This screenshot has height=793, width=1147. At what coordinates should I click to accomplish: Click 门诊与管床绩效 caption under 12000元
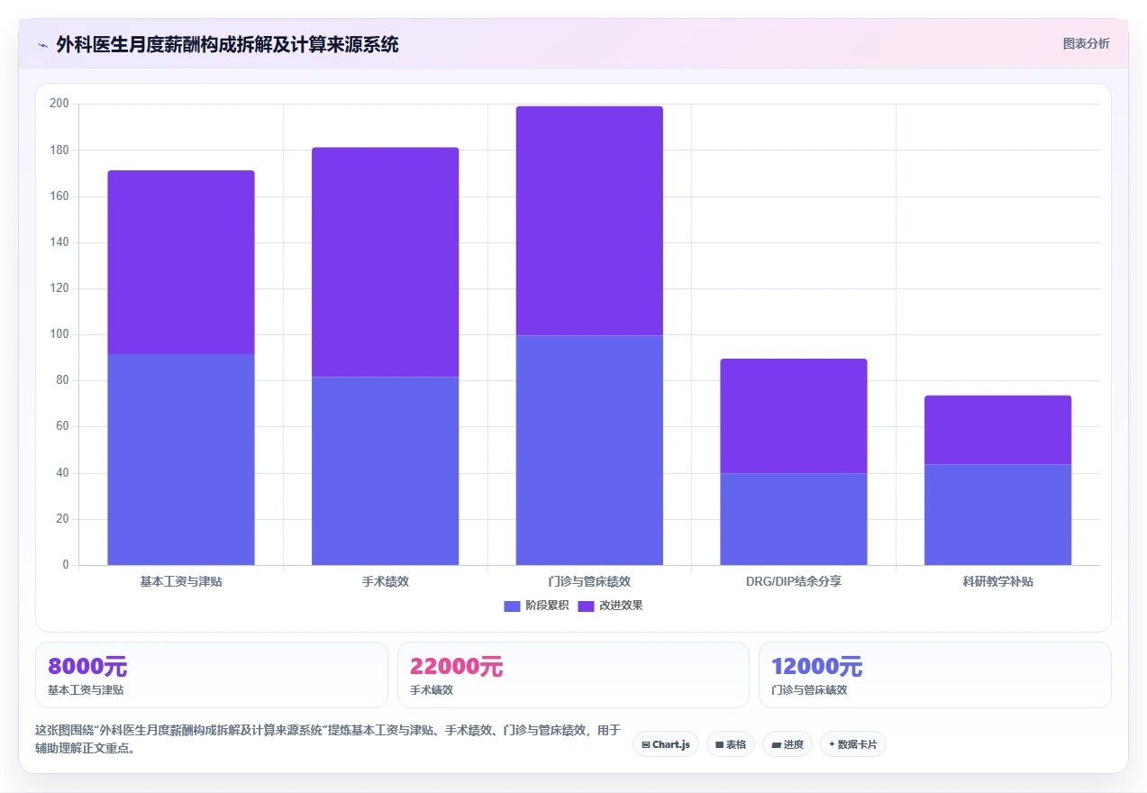coord(809,690)
